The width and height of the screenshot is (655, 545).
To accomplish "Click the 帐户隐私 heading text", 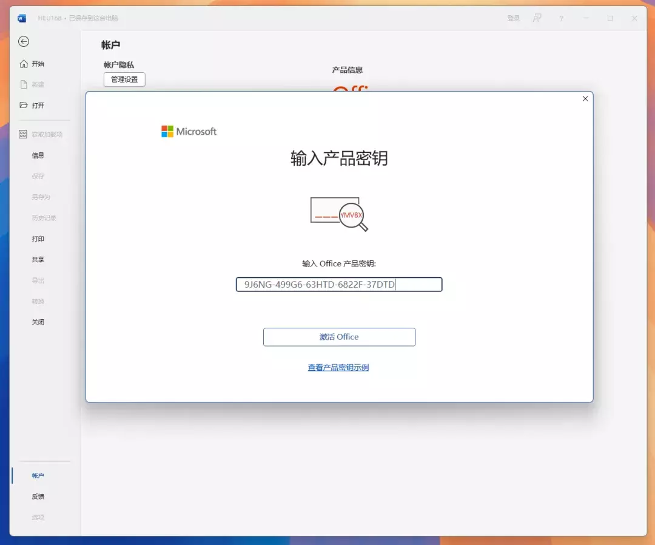I will point(119,65).
